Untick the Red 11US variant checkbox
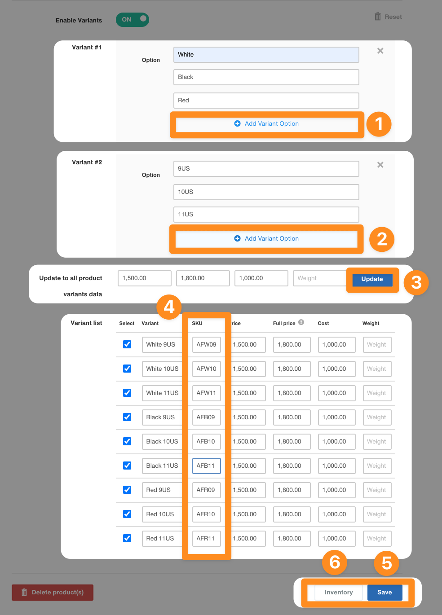 click(x=127, y=538)
